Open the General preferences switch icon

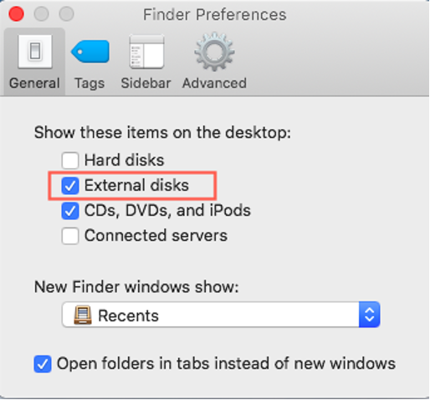(35, 51)
